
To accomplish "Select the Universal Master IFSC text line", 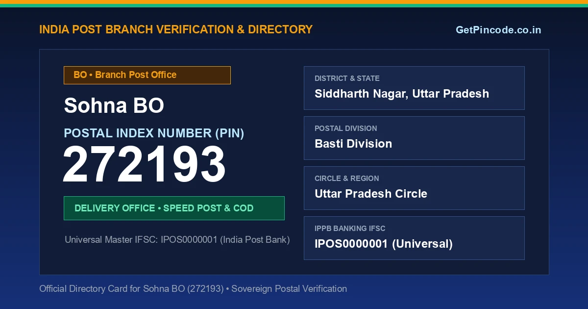I will (177, 240).
